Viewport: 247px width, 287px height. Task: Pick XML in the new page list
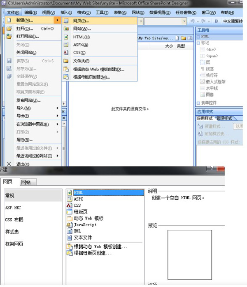click(x=77, y=231)
